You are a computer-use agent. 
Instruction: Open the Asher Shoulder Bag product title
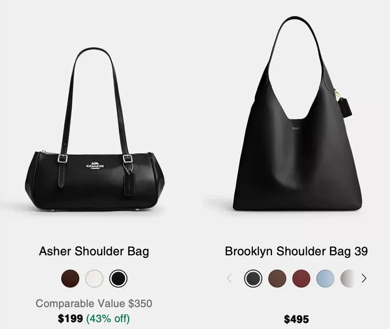tap(94, 251)
